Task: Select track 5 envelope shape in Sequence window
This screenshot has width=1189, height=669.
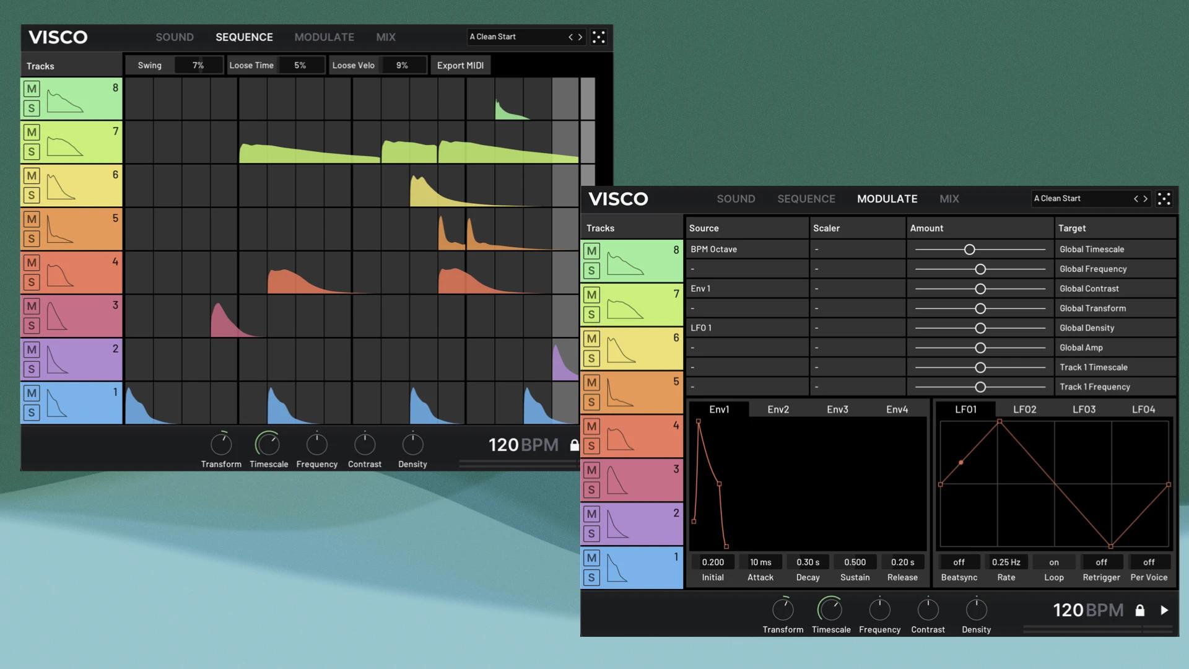Action: coord(60,229)
